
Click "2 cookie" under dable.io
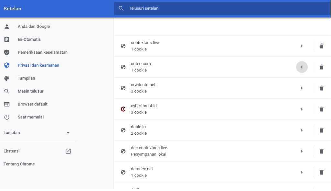[x=139, y=133]
